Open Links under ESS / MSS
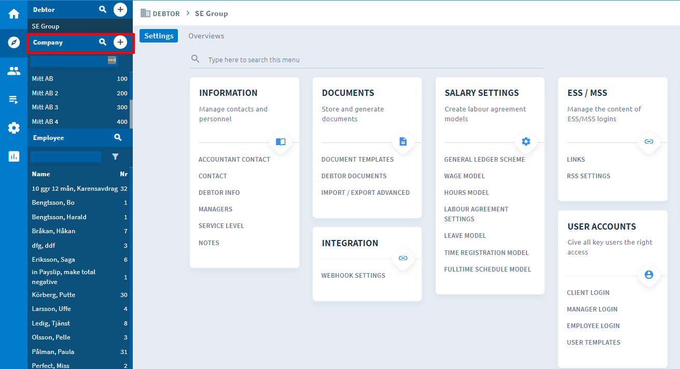 576,160
